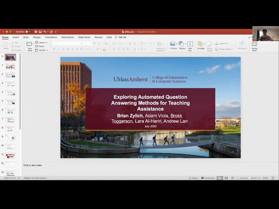The height and width of the screenshot is (209, 279).
Task: Click the Undo arrow icon
Action: (x=44, y=32)
